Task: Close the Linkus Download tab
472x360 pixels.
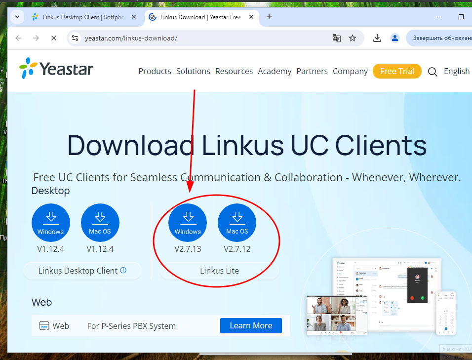Action: [251, 17]
